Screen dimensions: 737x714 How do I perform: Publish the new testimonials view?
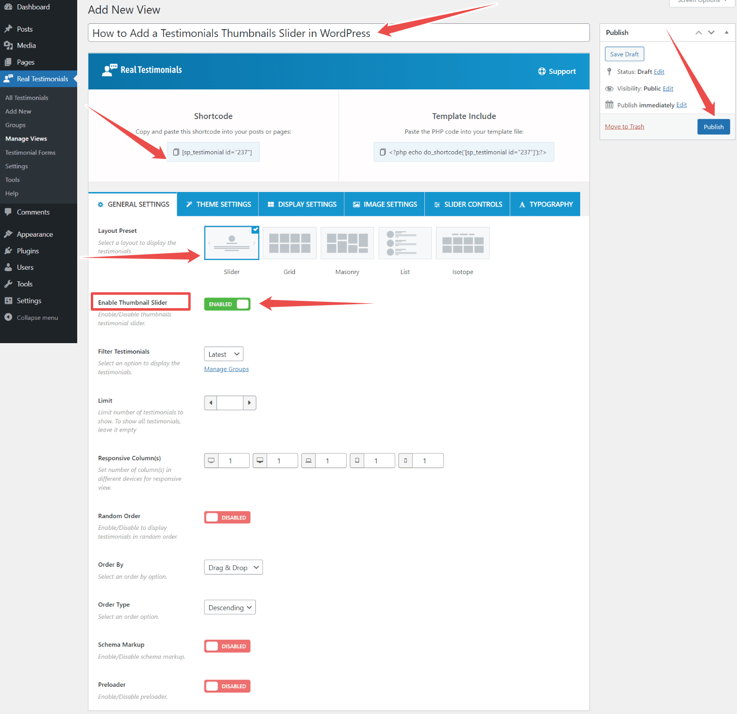pyautogui.click(x=713, y=126)
